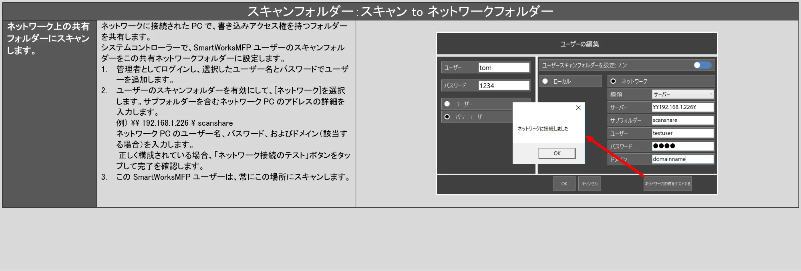Choose the ユーザー radio option above パワーユーザー
Screen dimensions: 801x271
(447, 104)
